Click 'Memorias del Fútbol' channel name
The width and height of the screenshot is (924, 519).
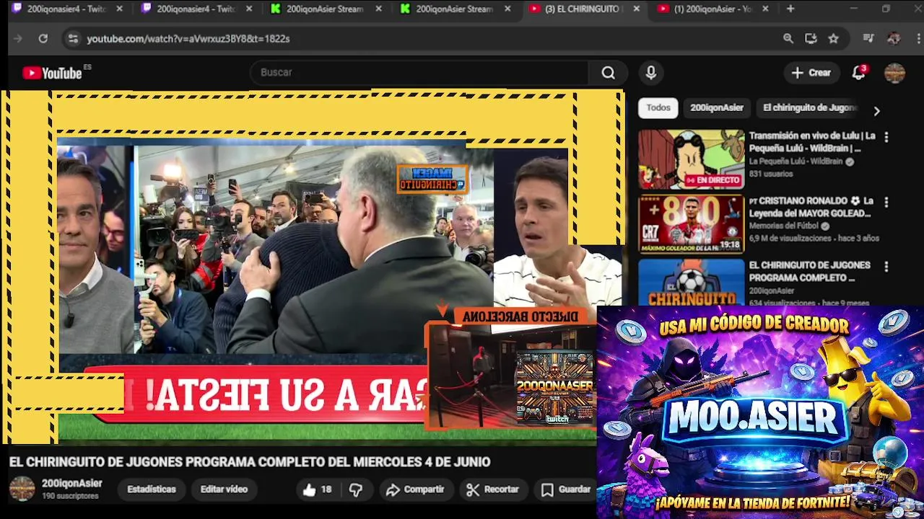click(x=784, y=226)
